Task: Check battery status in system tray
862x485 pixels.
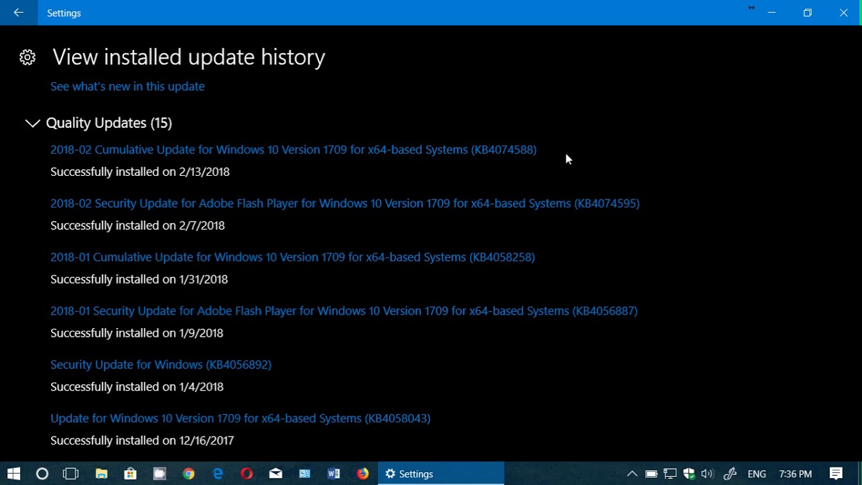Action: pos(651,474)
